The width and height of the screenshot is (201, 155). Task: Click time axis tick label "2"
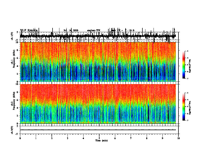[52, 138]
